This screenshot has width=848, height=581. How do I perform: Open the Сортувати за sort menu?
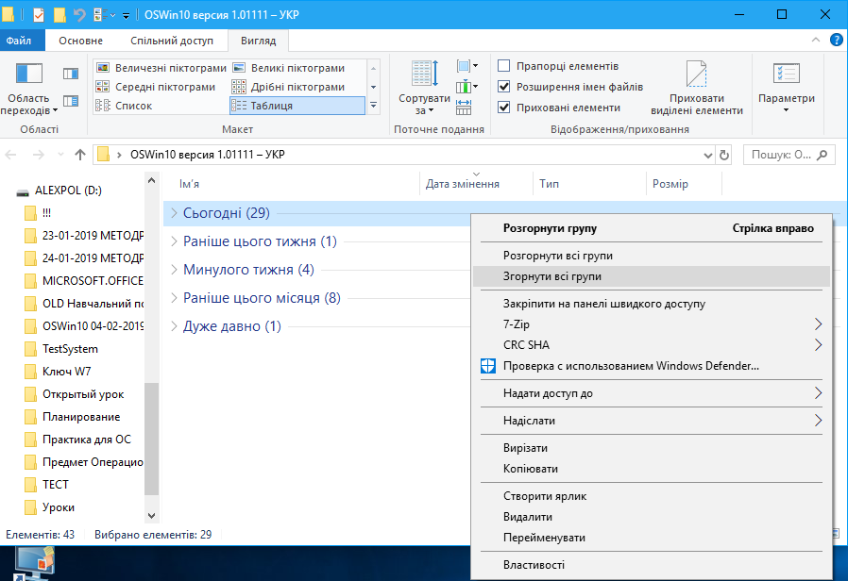point(425,89)
